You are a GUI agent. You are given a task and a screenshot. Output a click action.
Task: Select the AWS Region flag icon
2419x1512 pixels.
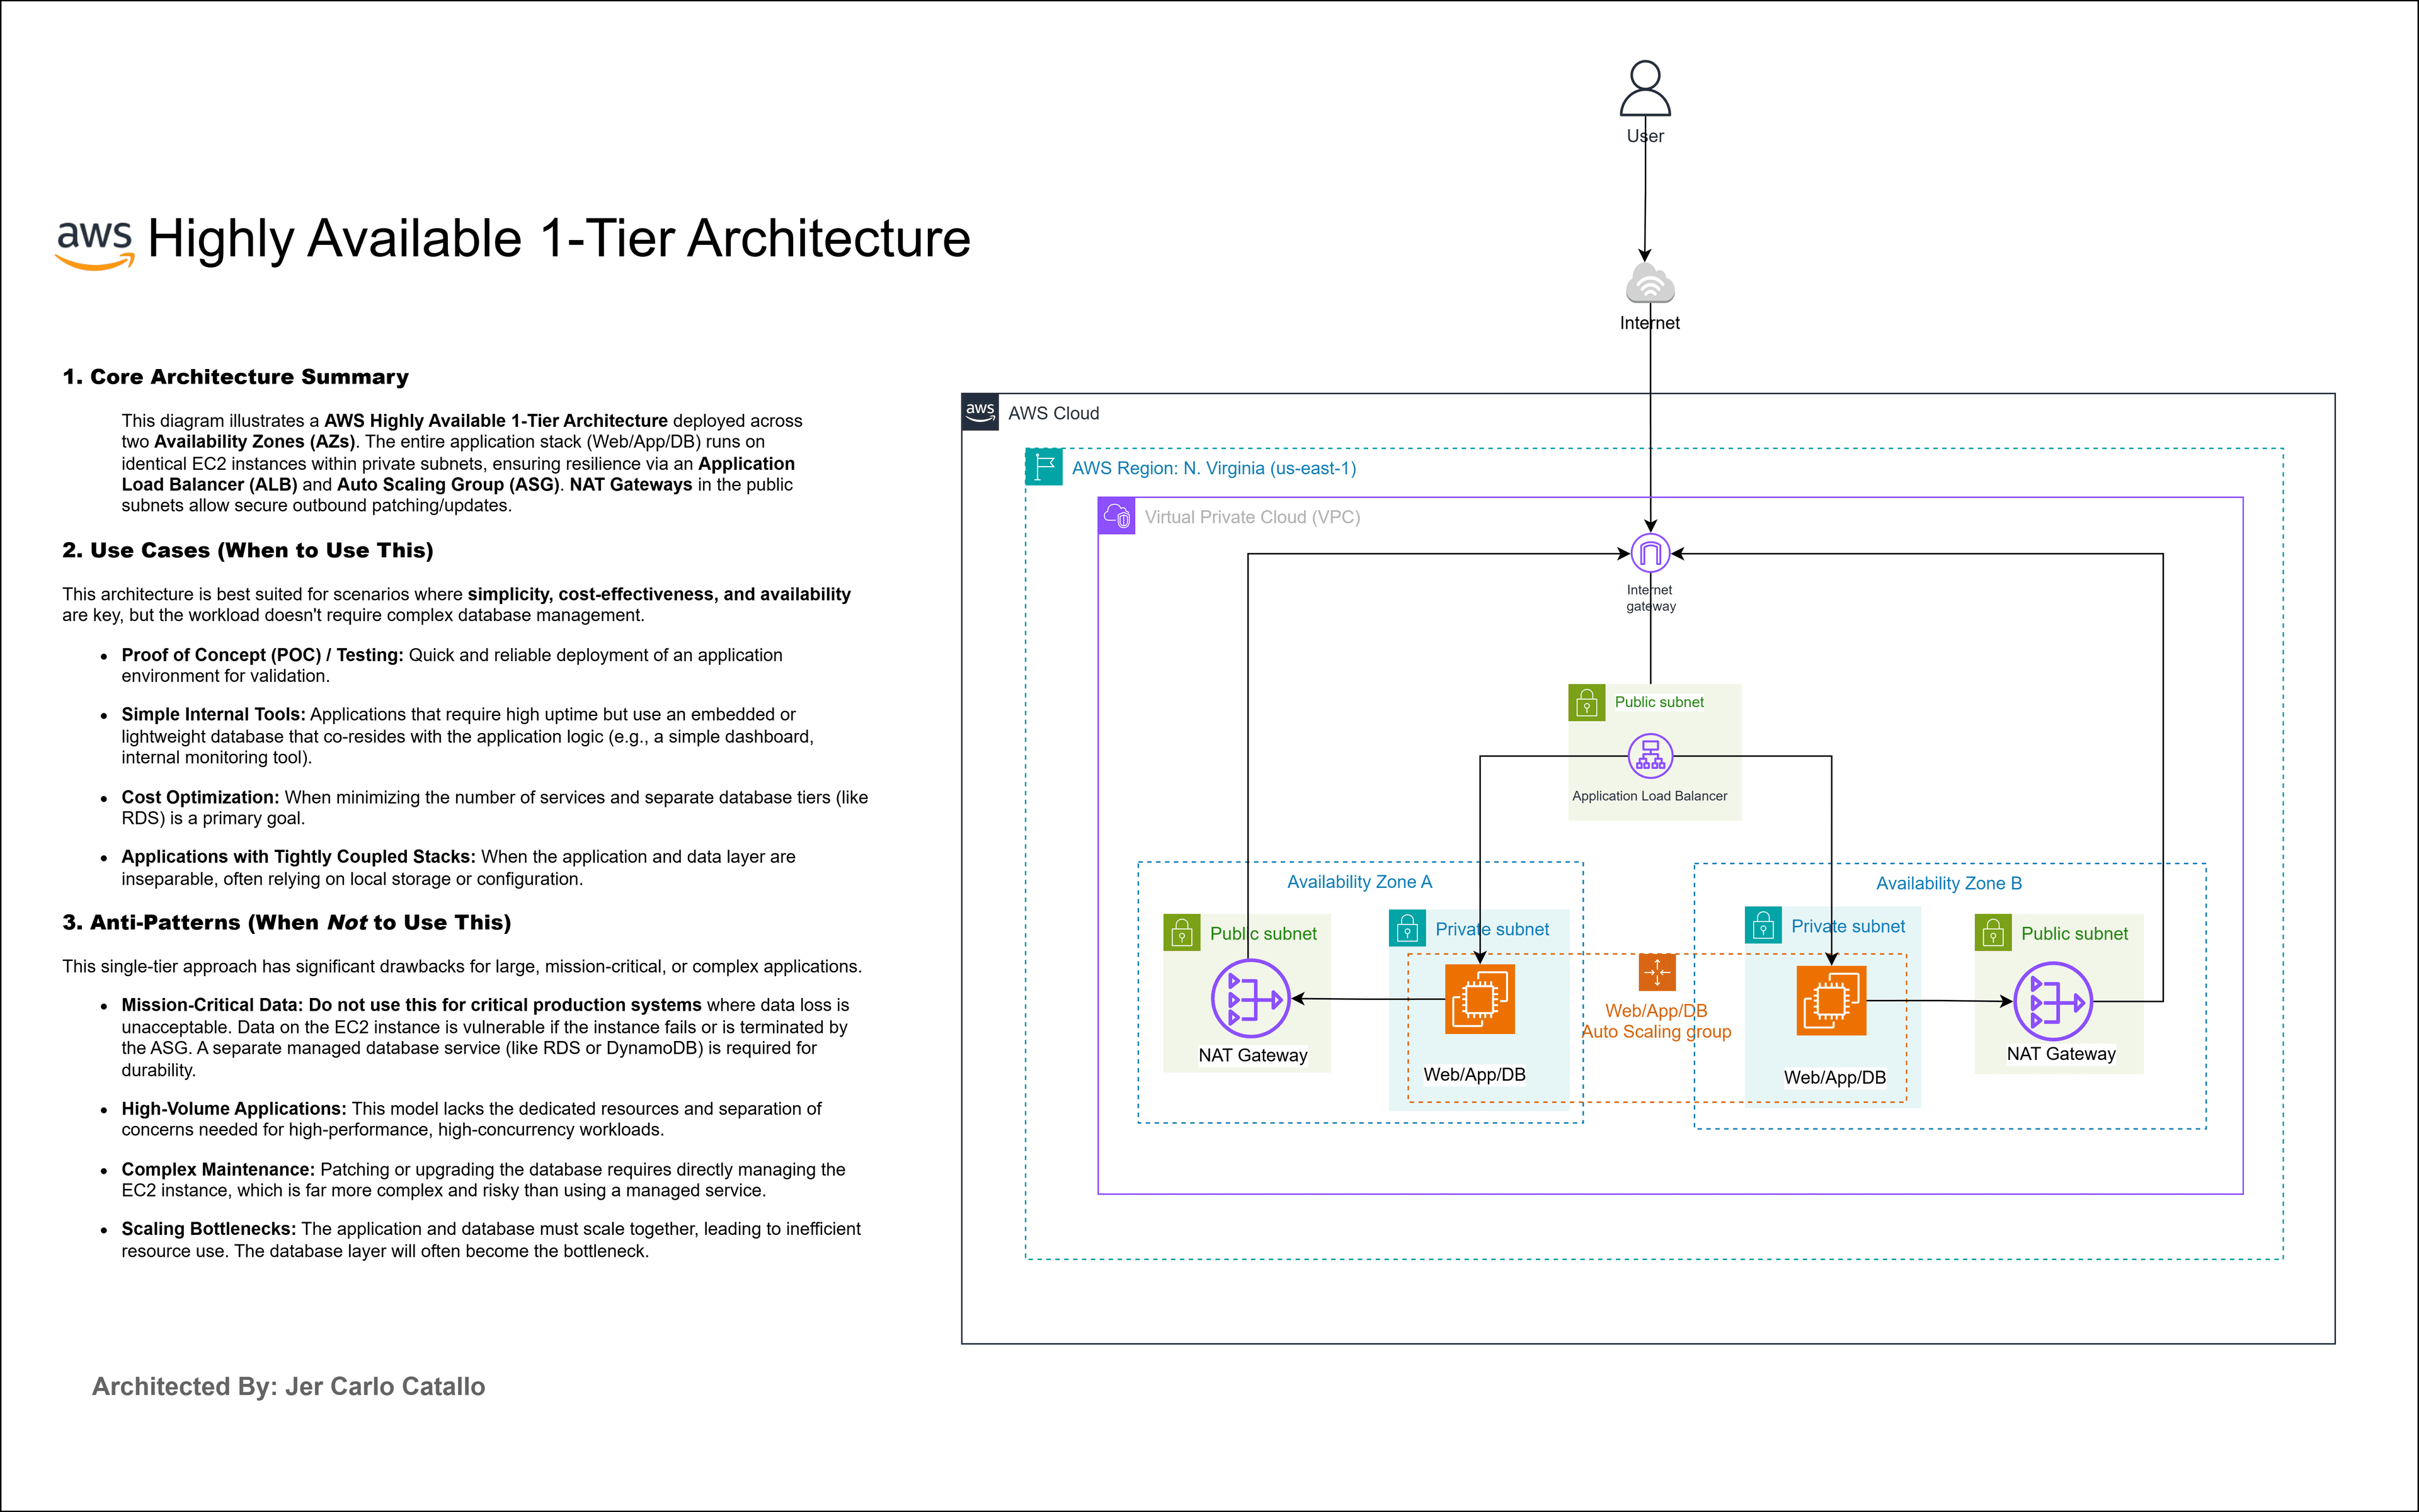(1044, 467)
